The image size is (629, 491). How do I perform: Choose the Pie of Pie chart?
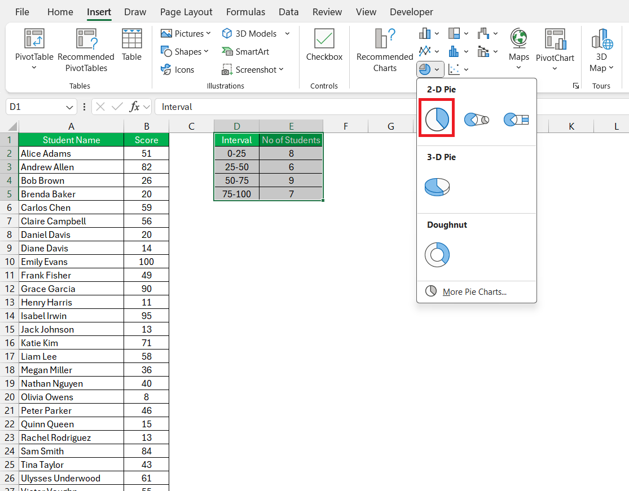click(x=477, y=120)
